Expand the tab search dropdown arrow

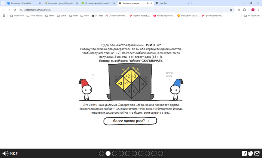3,3
